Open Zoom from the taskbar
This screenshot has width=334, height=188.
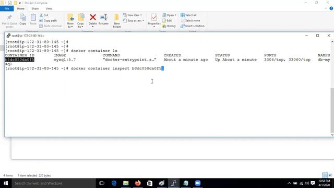pyautogui.click(x=198, y=183)
